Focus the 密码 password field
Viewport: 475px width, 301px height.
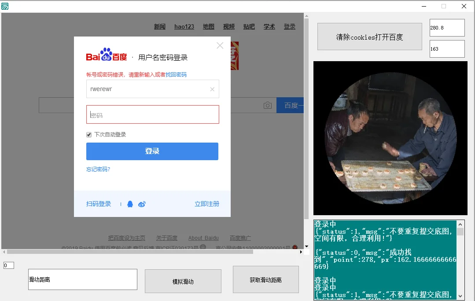coord(153,114)
